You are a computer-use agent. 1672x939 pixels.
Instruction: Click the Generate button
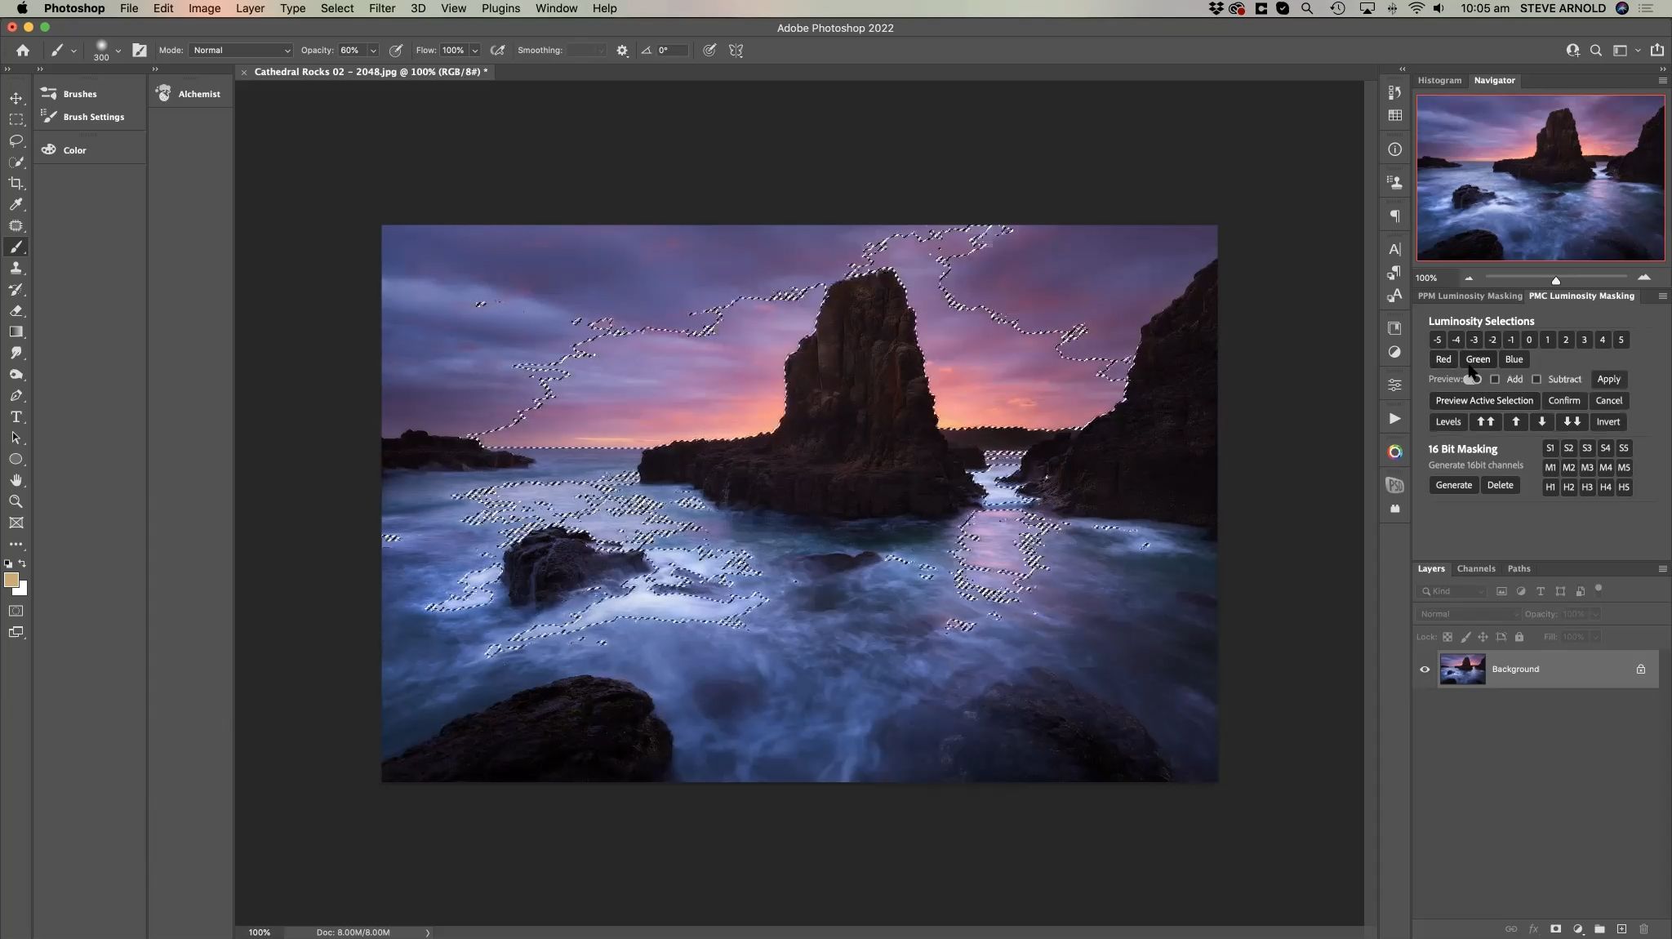[1453, 485]
